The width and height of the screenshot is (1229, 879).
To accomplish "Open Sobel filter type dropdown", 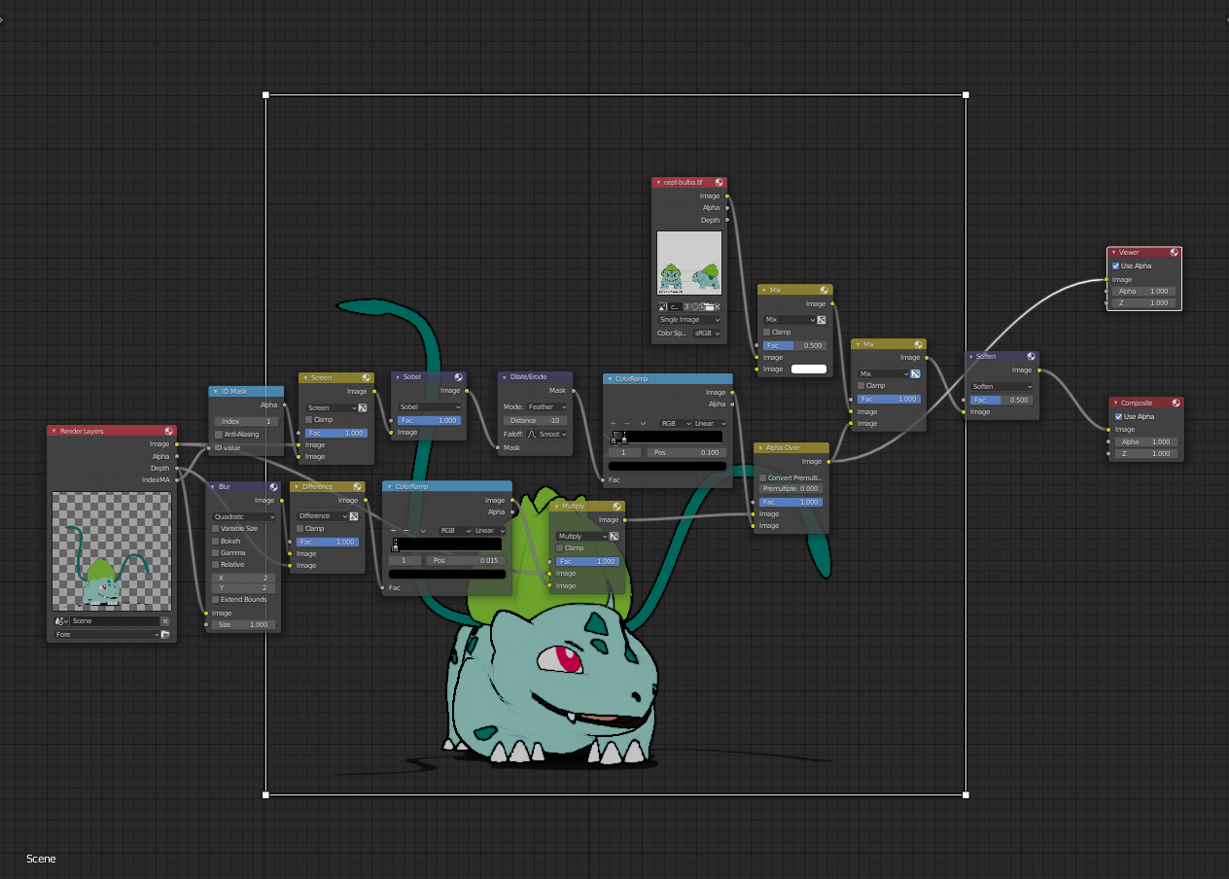I will click(x=428, y=406).
